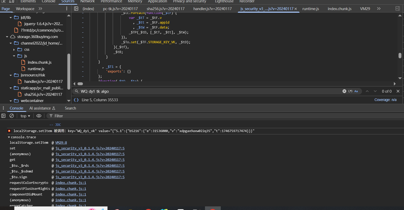Jump to previous search match arrow

click(x=367, y=91)
